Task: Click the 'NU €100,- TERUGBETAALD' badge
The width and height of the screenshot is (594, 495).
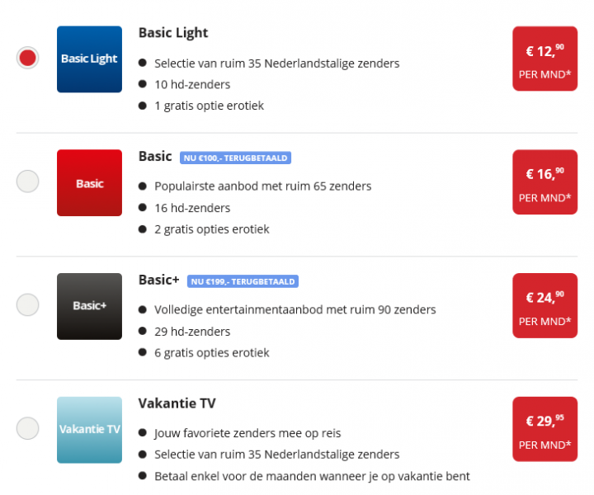Action: (235, 158)
